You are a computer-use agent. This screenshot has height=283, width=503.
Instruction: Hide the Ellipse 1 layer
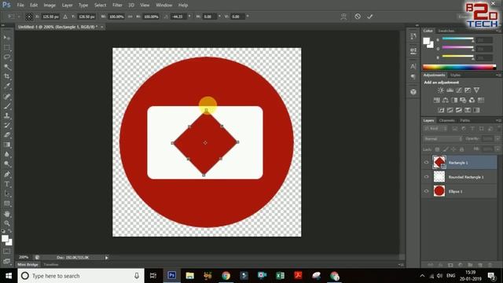tap(426, 191)
